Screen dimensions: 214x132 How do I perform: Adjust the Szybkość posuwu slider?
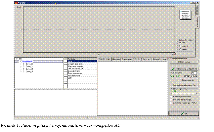[184, 93]
